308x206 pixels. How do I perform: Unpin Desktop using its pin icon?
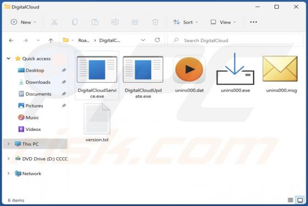pyautogui.click(x=64, y=70)
